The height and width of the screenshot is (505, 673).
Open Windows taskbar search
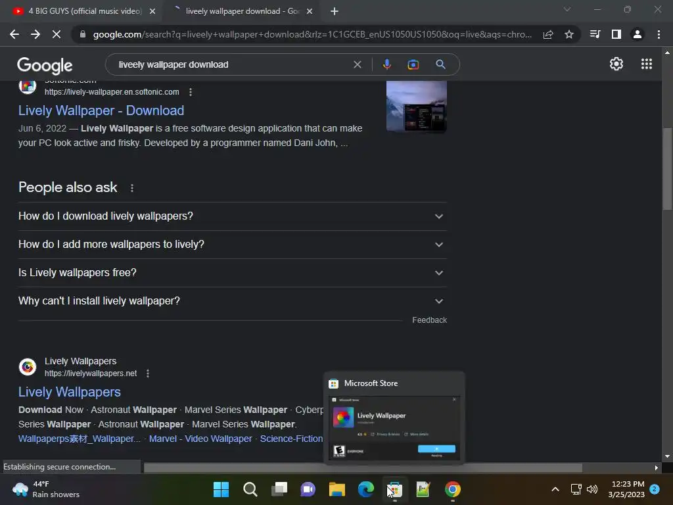(250, 489)
